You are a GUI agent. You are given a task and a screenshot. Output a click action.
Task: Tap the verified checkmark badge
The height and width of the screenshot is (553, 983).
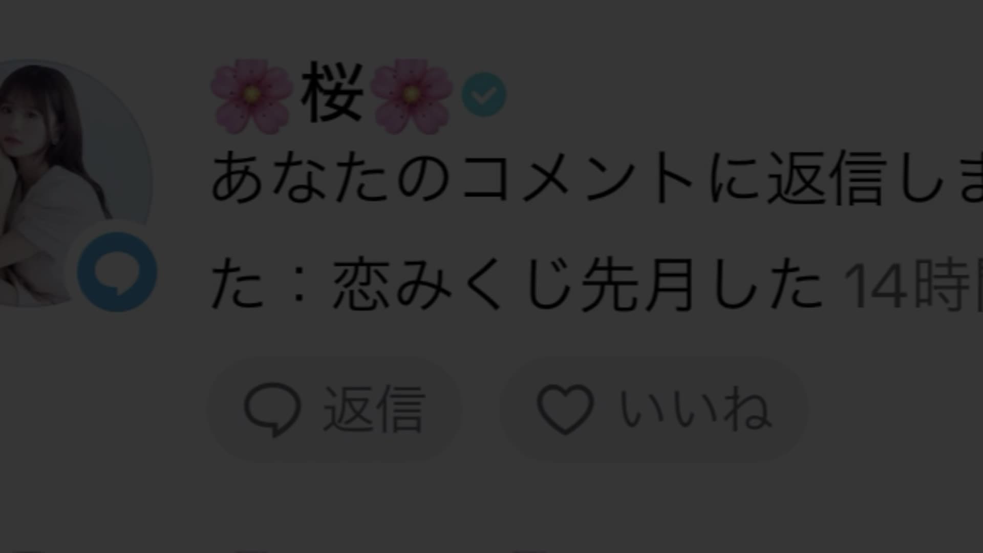[484, 95]
